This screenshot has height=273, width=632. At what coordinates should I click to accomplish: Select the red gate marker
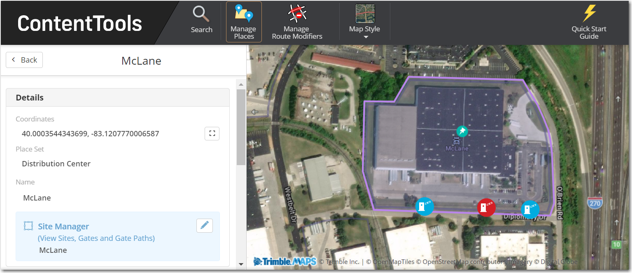point(486,207)
